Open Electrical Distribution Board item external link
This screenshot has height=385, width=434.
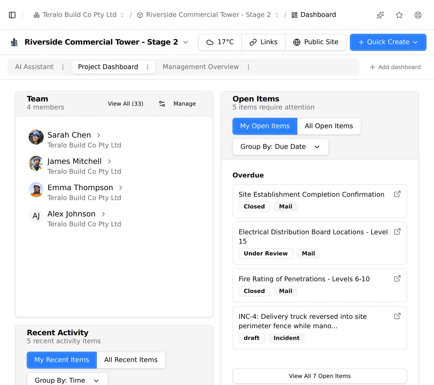coord(397,232)
